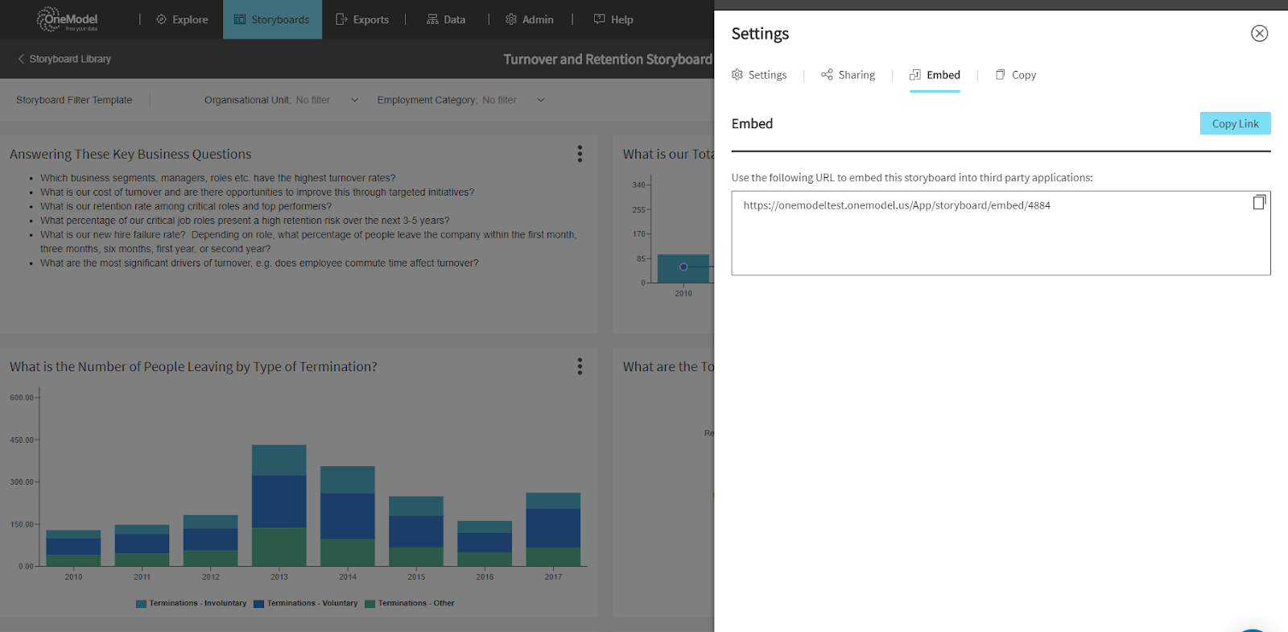Viewport: 1288px width, 632px height.
Task: Open the Explore menu
Action: [182, 19]
